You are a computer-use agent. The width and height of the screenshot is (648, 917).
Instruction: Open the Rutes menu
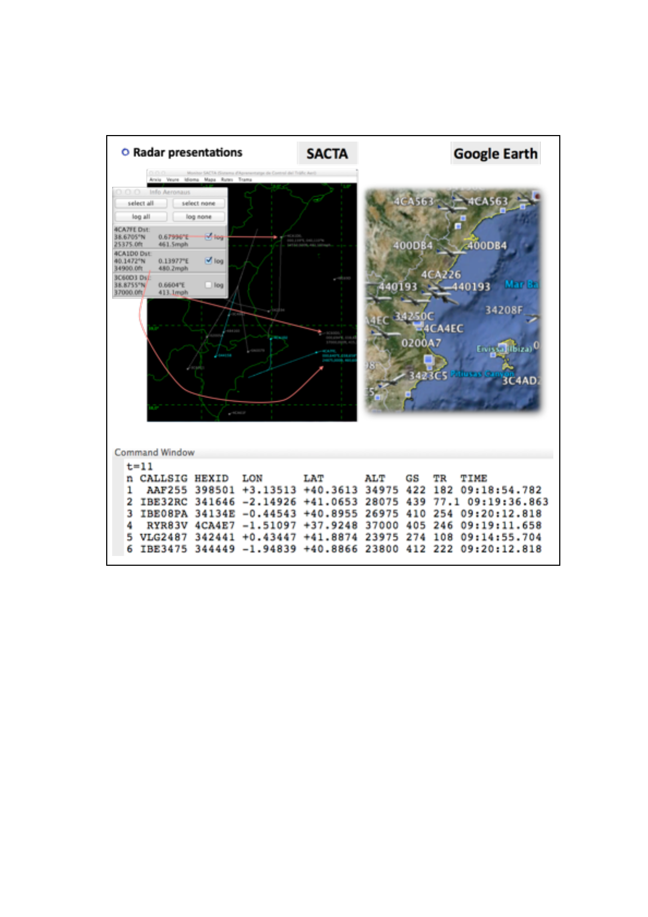point(227,179)
